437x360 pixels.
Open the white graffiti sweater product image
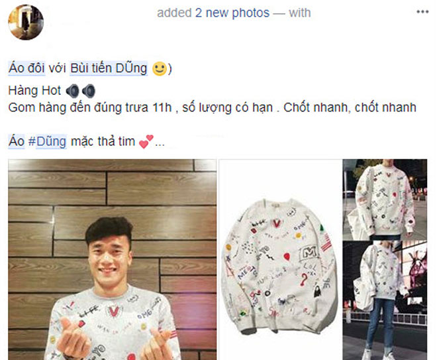point(280,259)
